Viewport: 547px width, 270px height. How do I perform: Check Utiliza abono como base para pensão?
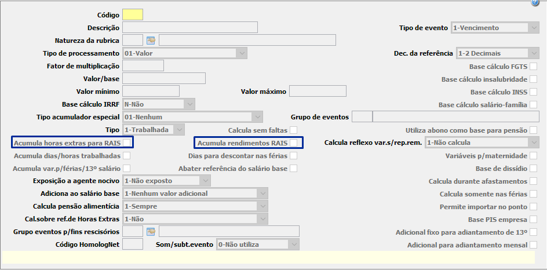534,130
